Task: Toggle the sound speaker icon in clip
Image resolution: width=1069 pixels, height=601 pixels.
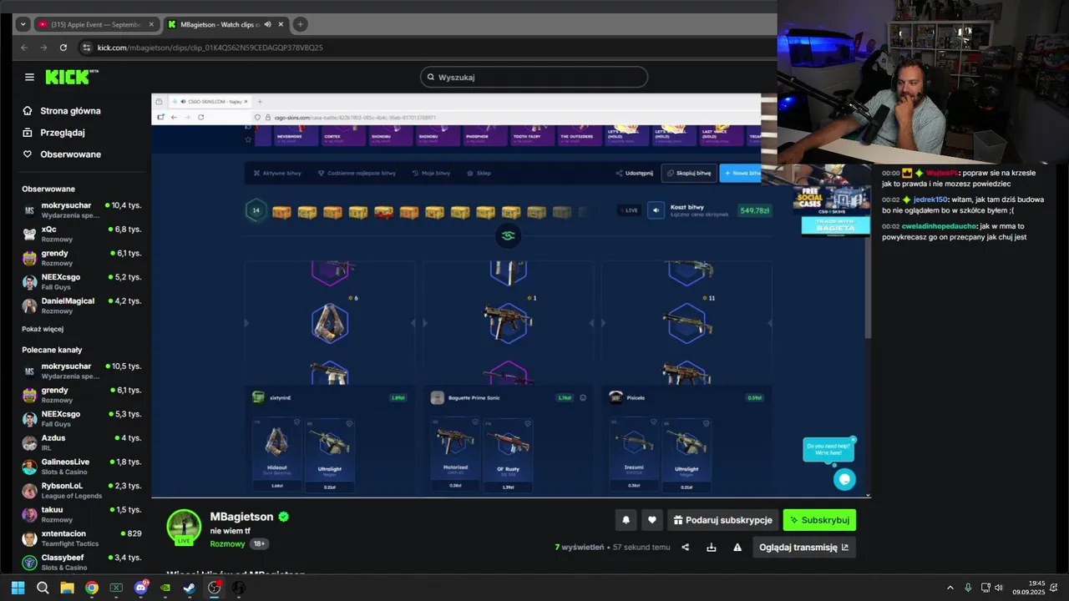Action: tap(656, 210)
